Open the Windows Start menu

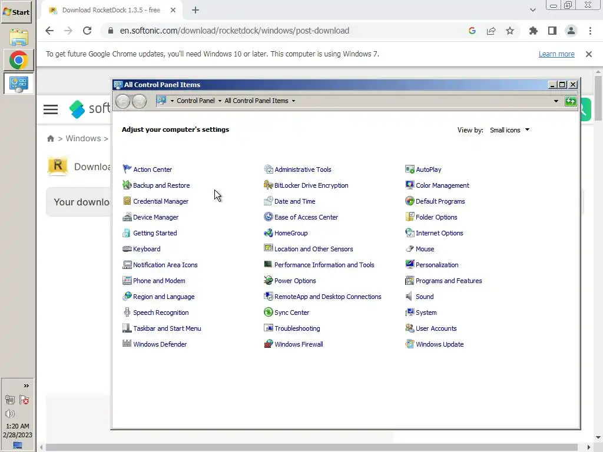click(16, 12)
